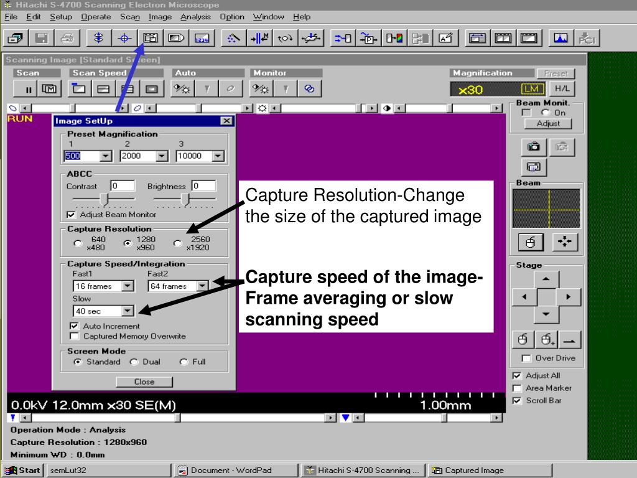Screen dimensions: 637x478
Task: Click the Full screen layout toolbar icon
Action: pos(529,38)
